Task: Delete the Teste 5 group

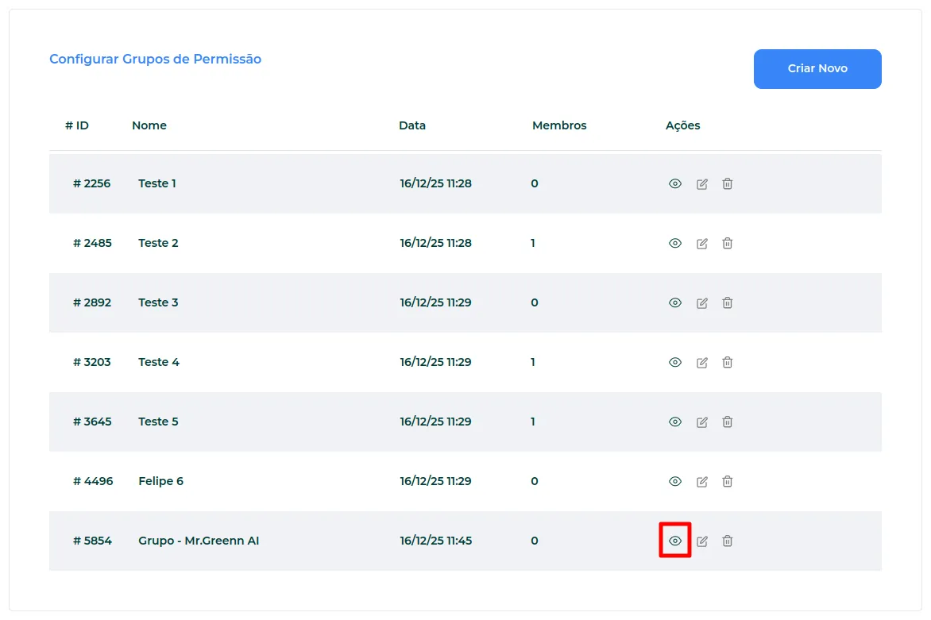Action: (x=728, y=422)
